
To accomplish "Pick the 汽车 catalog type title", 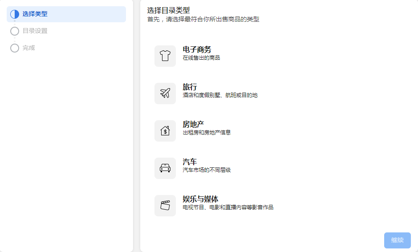I will (x=190, y=162).
